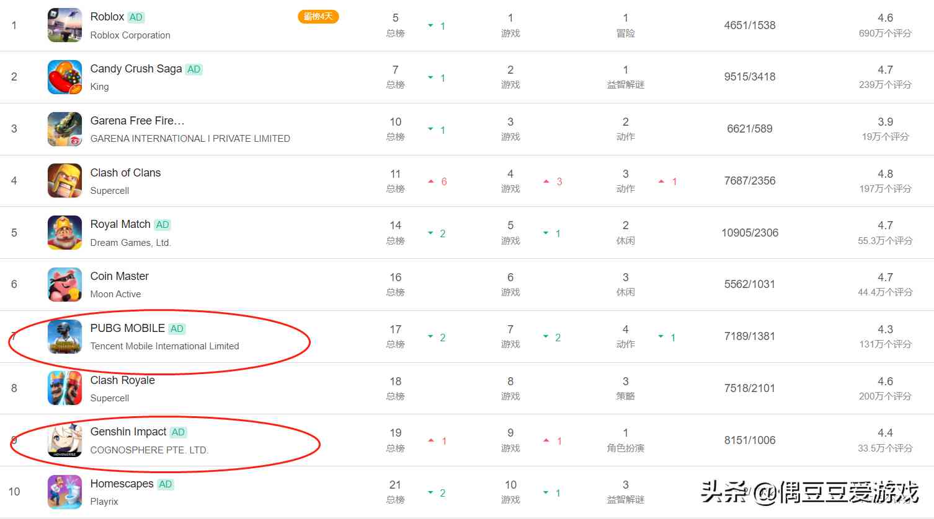
Task: Select the AD badge beside Genshin Impact
Action: (178, 432)
